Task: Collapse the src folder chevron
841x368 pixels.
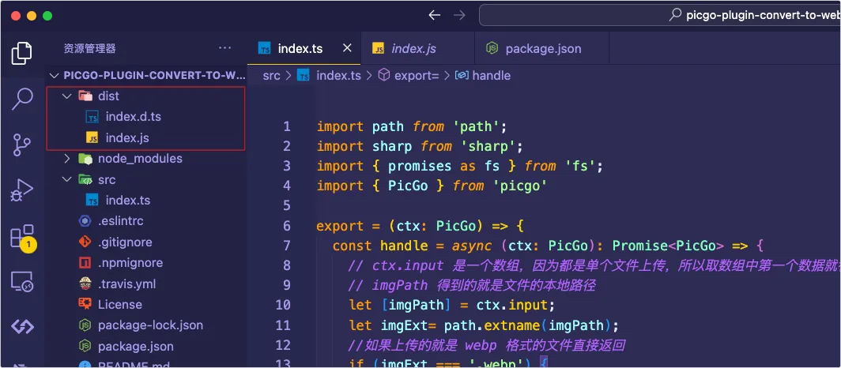Action: (x=67, y=179)
